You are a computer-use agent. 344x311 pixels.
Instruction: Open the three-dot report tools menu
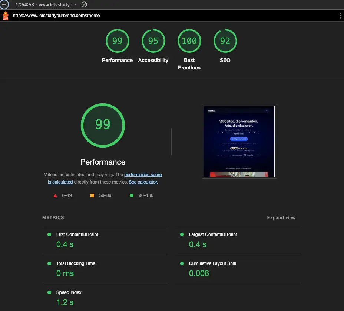341,16
